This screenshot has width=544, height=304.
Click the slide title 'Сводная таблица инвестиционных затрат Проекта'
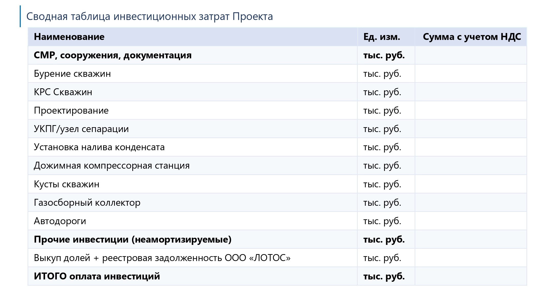(149, 16)
